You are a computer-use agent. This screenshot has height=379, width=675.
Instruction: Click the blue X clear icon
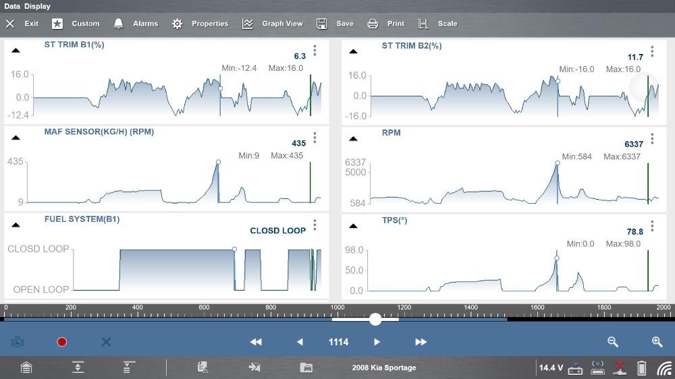(106, 342)
